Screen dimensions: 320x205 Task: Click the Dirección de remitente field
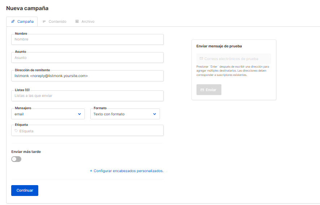coord(87,76)
